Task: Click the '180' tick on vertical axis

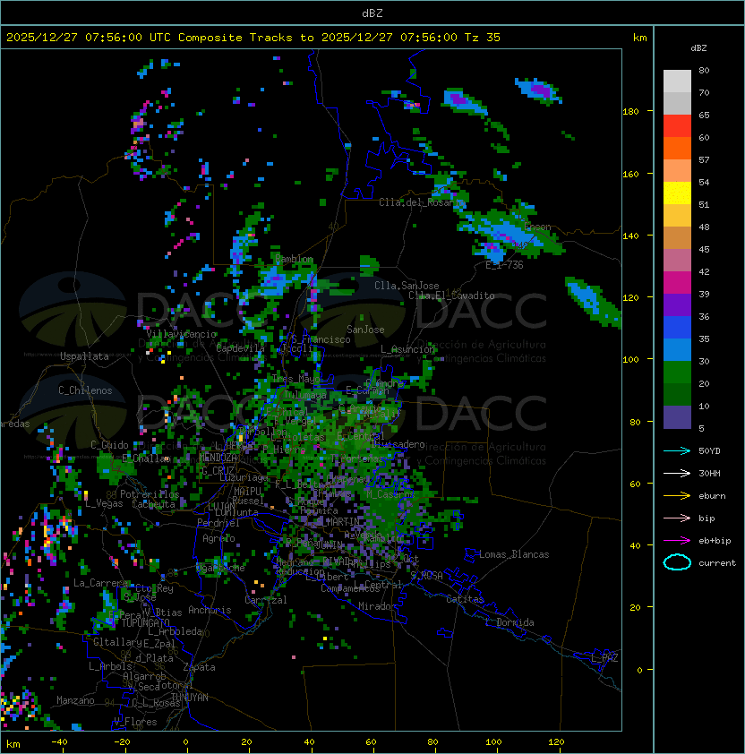Action: 630,112
